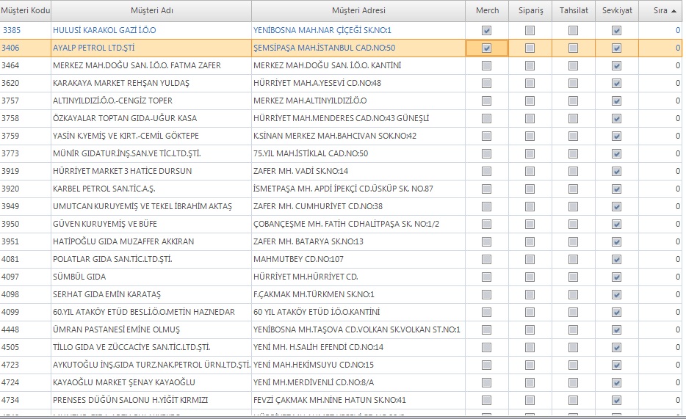Select customer code 4099 cell

(x=26, y=312)
